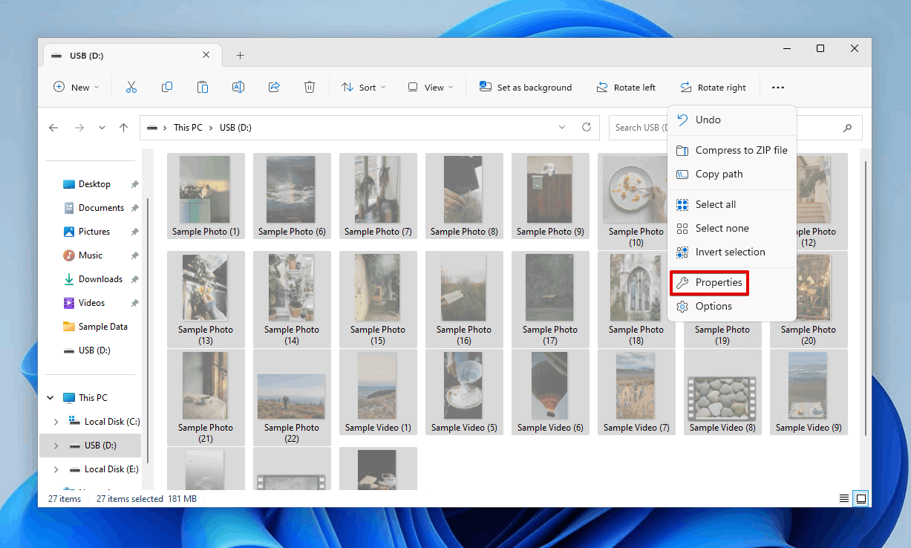
Task: Close the USB (D:) tab
Action: (206, 56)
